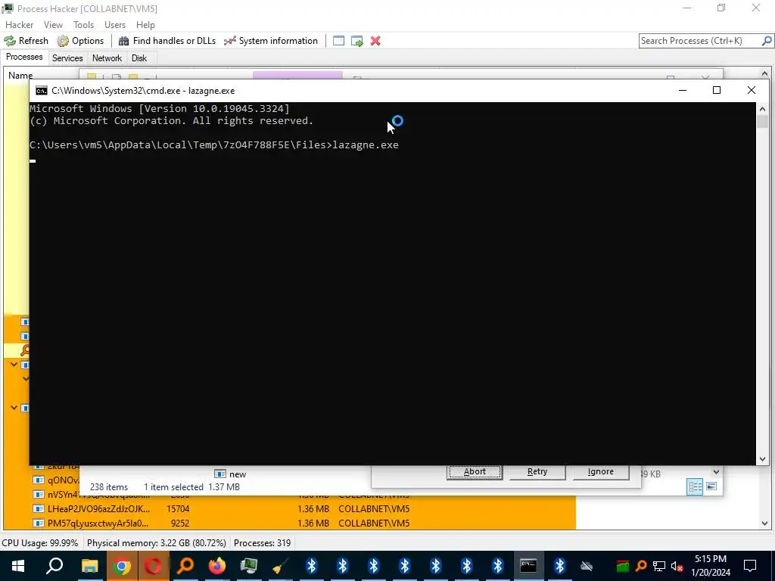This screenshot has height=581, width=775.
Task: Open File Explorer from taskbar
Action: (89, 566)
